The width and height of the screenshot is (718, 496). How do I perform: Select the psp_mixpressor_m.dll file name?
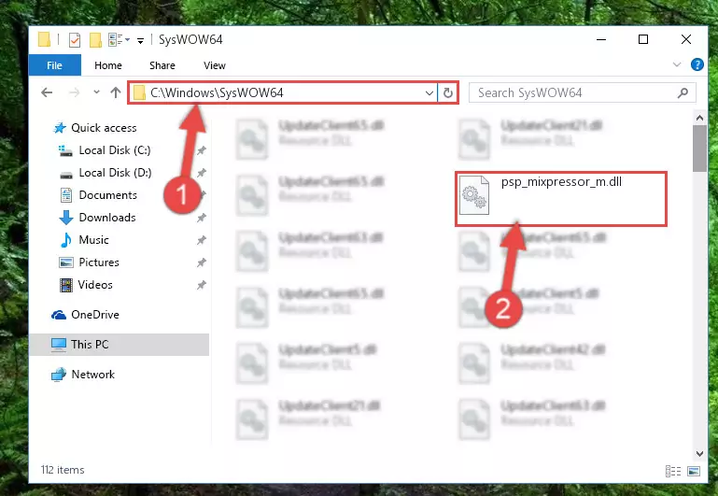pyautogui.click(x=561, y=182)
